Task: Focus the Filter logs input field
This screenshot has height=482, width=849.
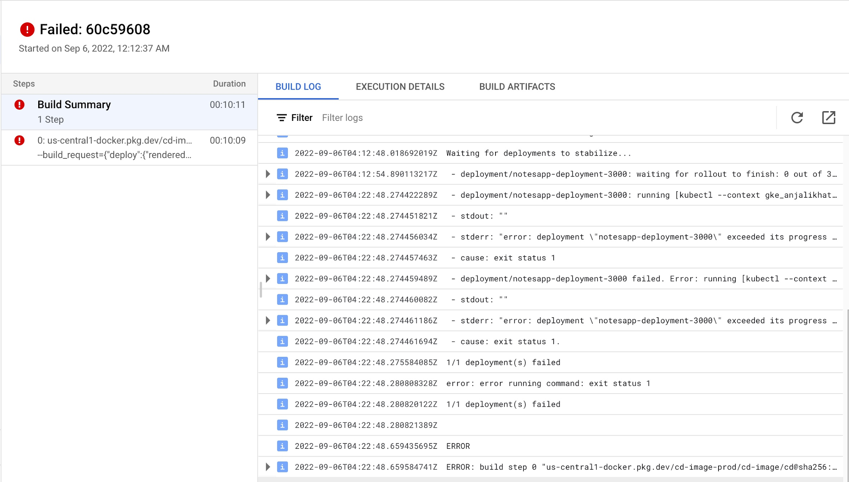Action: click(x=546, y=118)
